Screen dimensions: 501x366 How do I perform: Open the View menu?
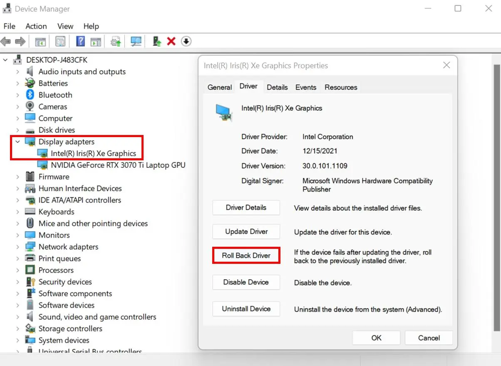pyautogui.click(x=65, y=26)
